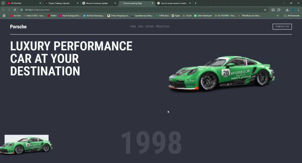Close the Project Catalog Upwork tab
This screenshot has width=302, height=163.
click(78, 3)
